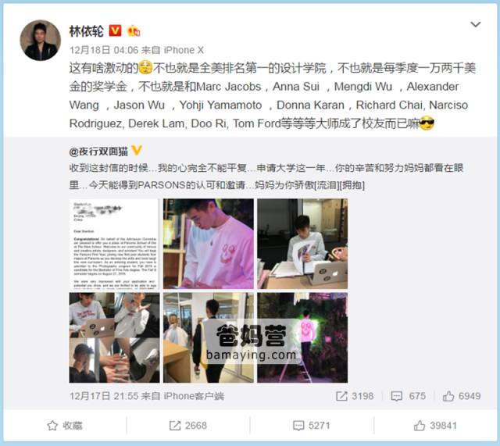The width and height of the screenshot is (500, 446).
Task: Click the repost icon showing 3198
Action: 341,396
